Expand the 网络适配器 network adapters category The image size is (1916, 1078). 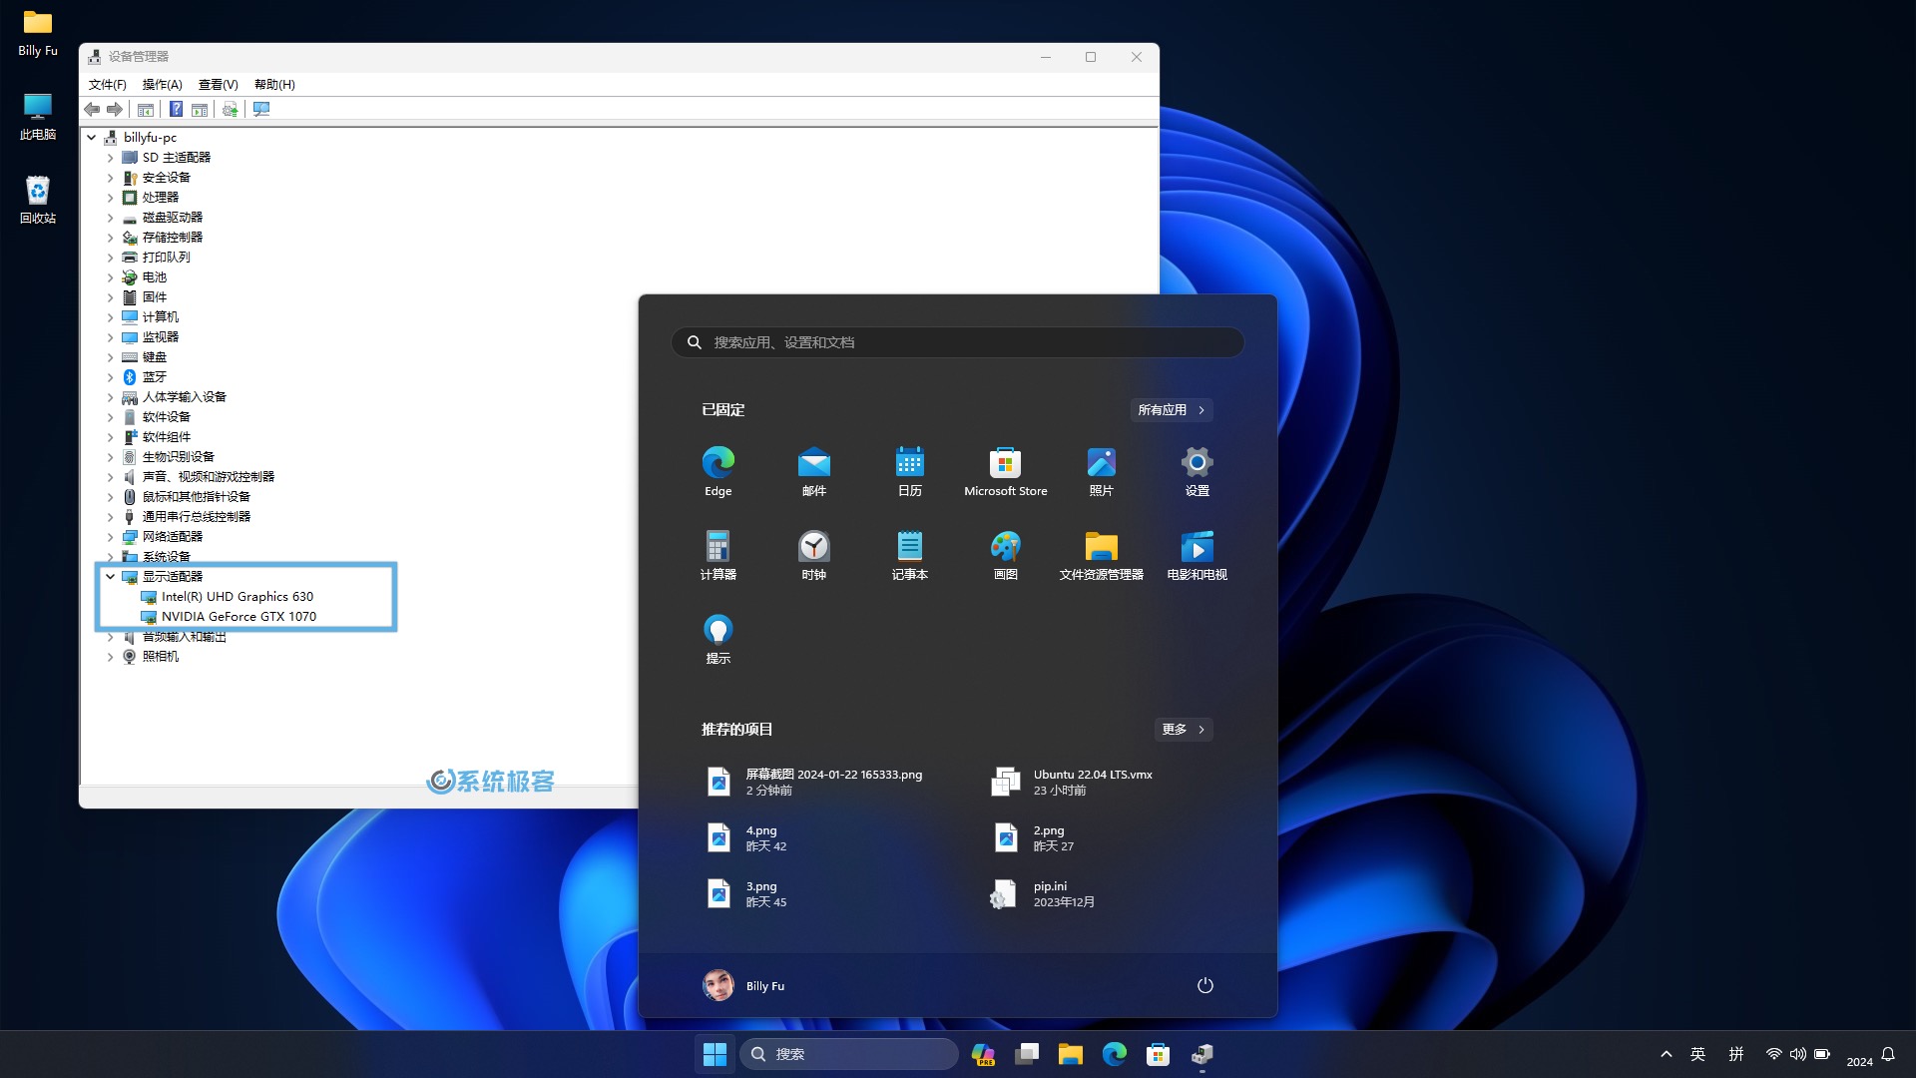coord(111,537)
